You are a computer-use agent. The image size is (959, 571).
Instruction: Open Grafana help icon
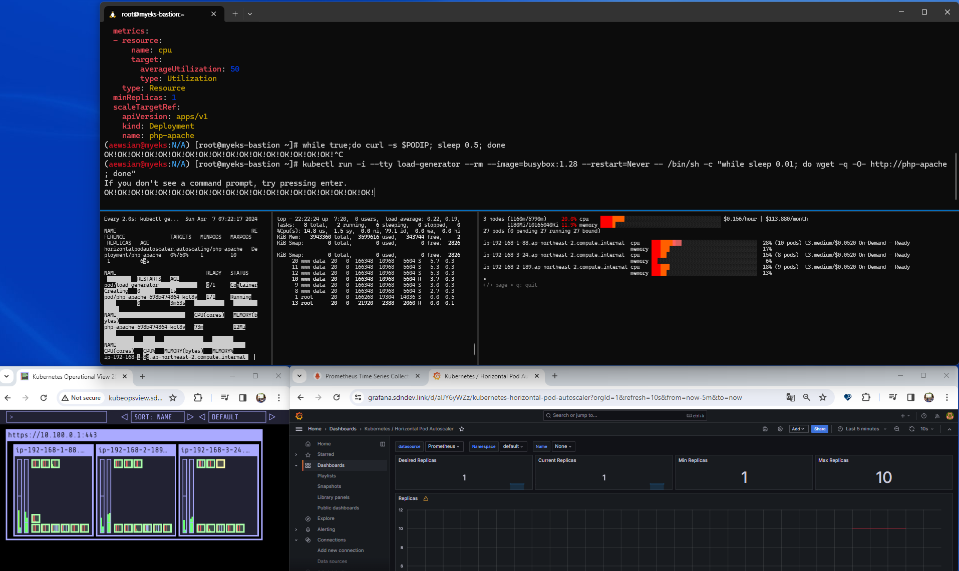[x=924, y=416]
